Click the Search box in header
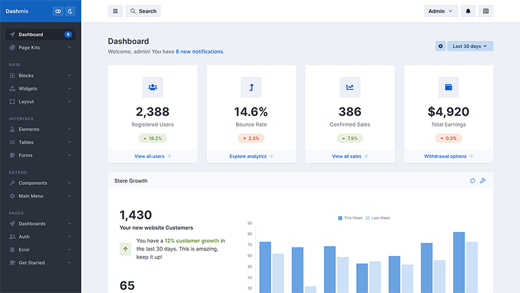The image size is (520, 293). (143, 11)
